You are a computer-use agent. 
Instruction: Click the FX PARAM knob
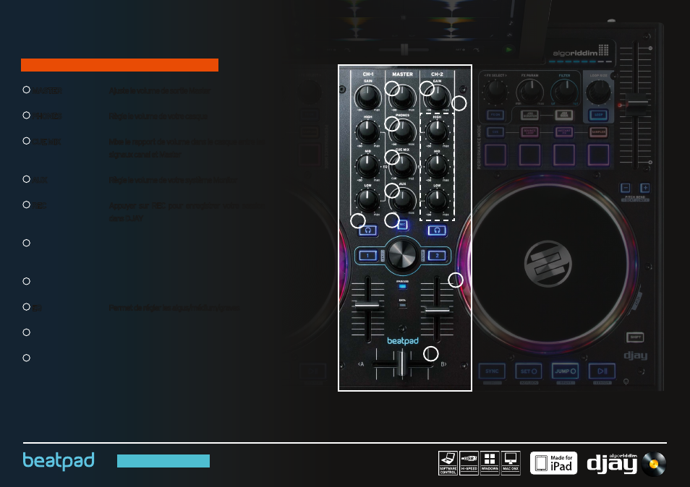pos(530,91)
